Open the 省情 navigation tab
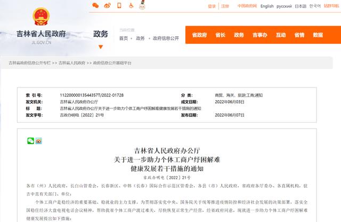This screenshot has width=341, height=222. [x=299, y=35]
